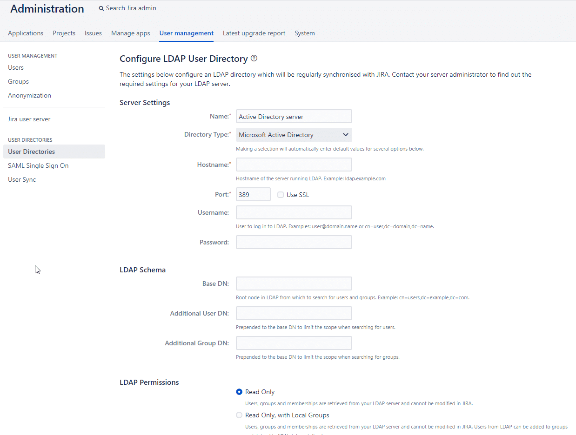576x435 pixels.
Task: Focus the Port number field
Action: pos(253,195)
